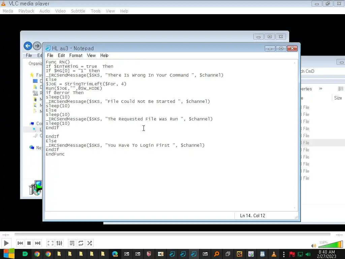Click the red flag tray icon
Screen dimensions: 345x259
(292, 254)
